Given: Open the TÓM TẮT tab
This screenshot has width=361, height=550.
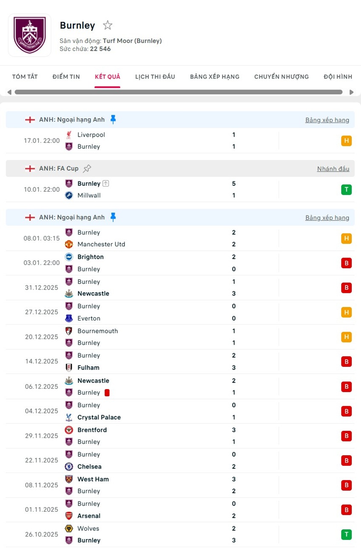Looking at the screenshot, I should (x=25, y=77).
